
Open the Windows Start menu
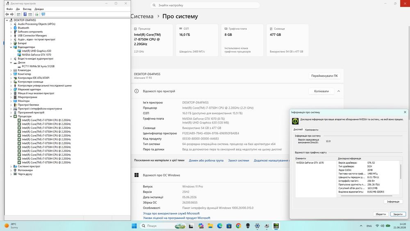pyautogui.click(x=134, y=226)
